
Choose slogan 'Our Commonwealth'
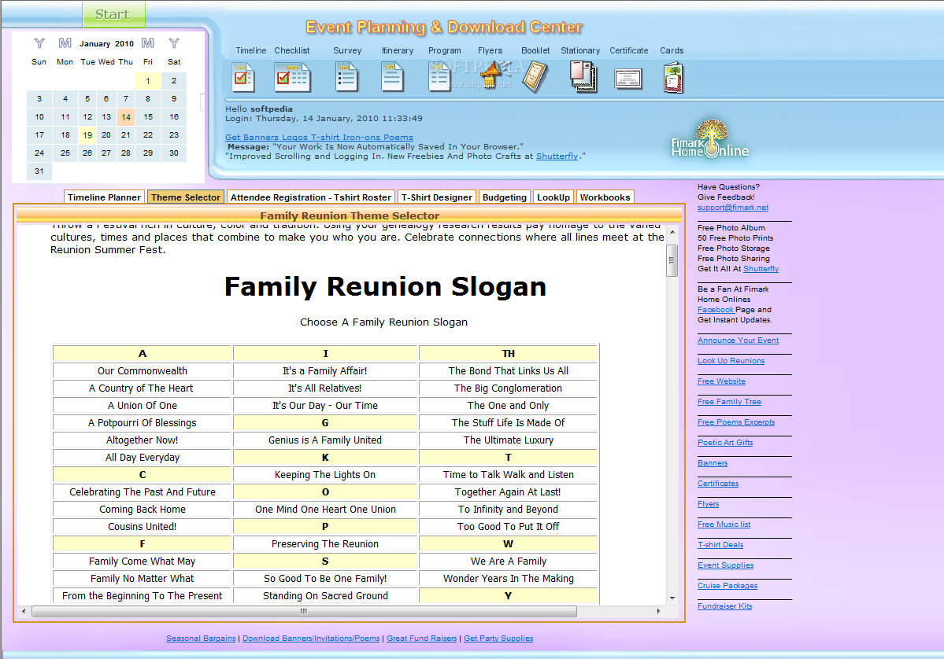point(142,371)
